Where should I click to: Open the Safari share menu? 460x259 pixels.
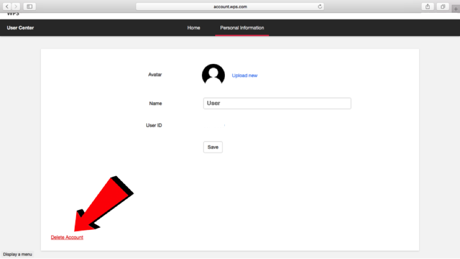click(428, 7)
